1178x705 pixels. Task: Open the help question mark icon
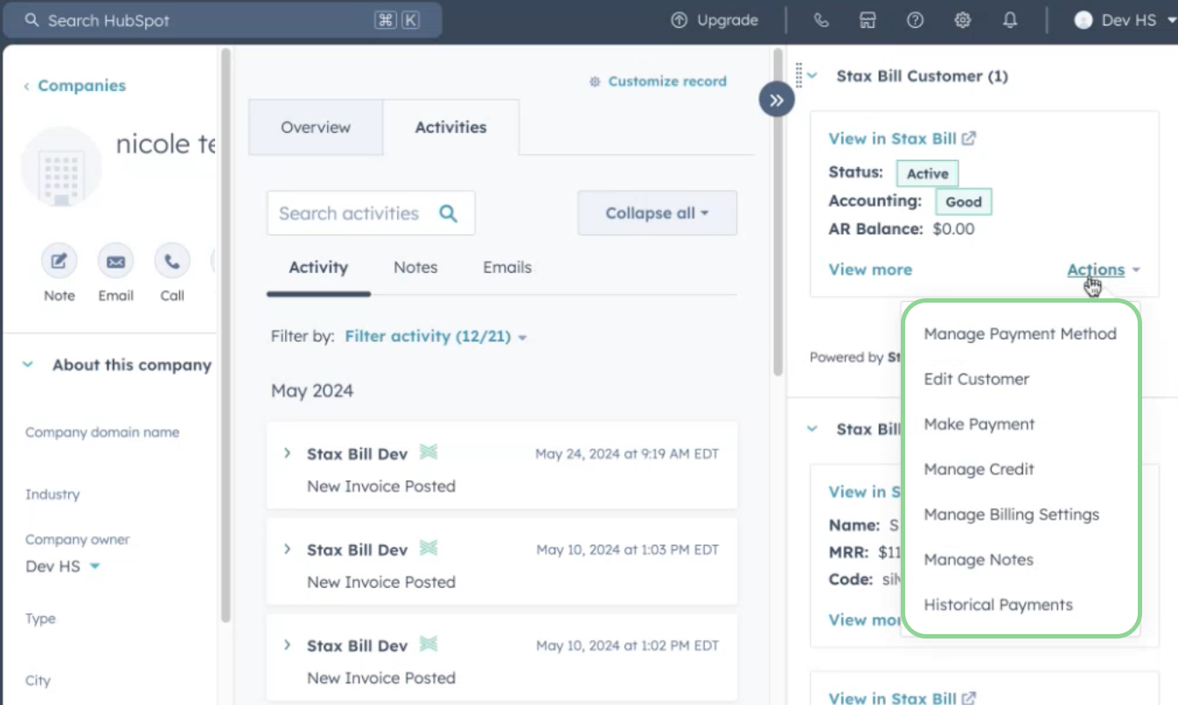915,20
